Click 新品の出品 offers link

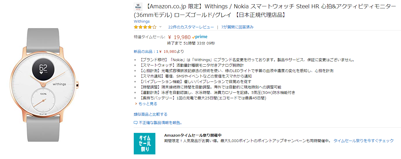159,52
